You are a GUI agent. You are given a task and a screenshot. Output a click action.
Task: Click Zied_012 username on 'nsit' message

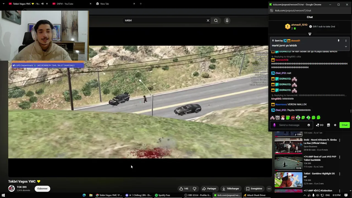pyautogui.click(x=280, y=73)
